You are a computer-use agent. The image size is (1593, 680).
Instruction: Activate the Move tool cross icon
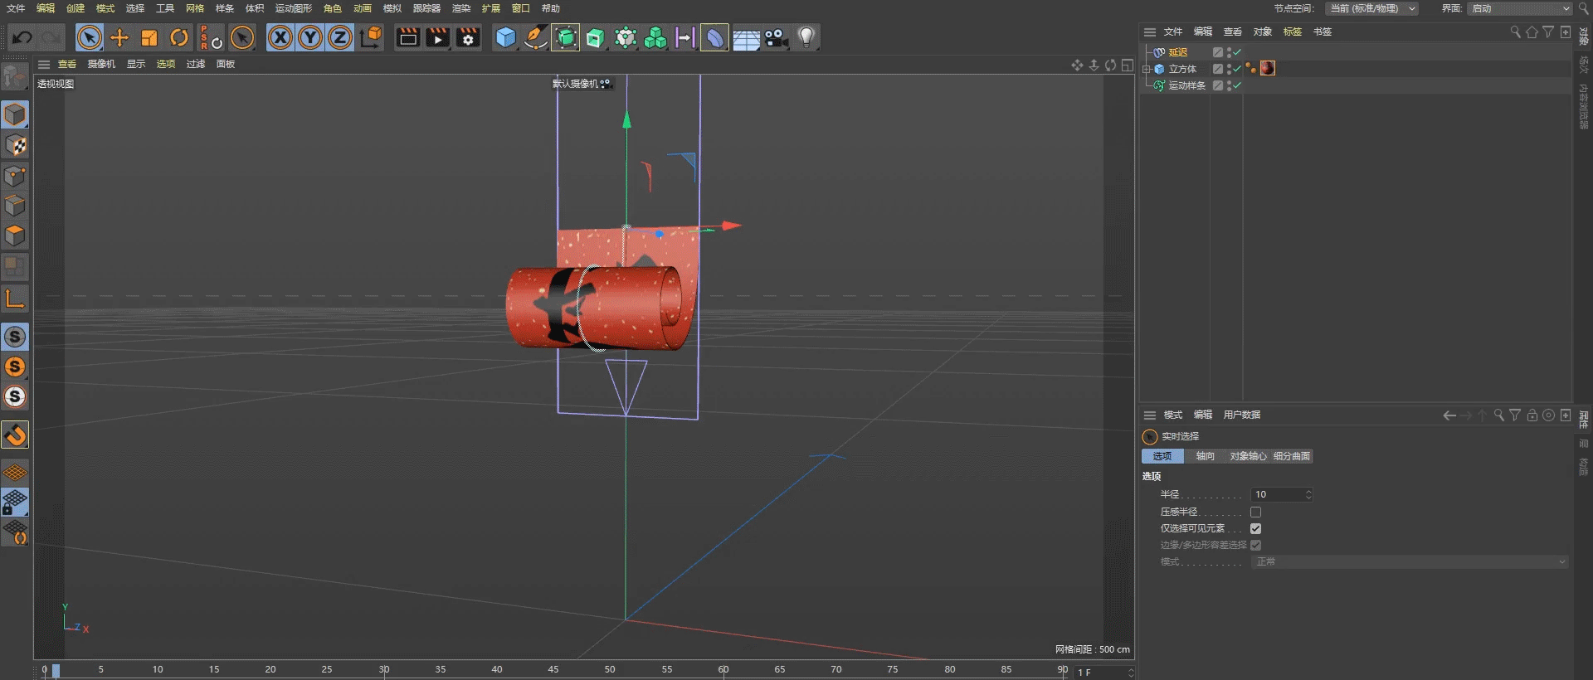[x=119, y=37]
